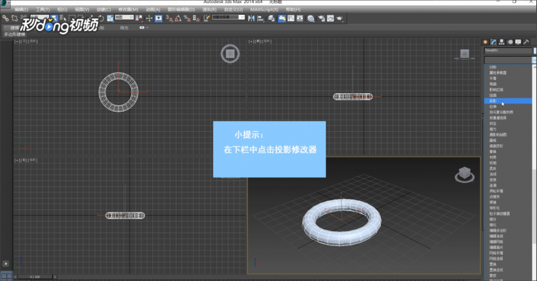
Task: Open the Rendered Frame Window icon
Action: pyautogui.click(x=330, y=18)
